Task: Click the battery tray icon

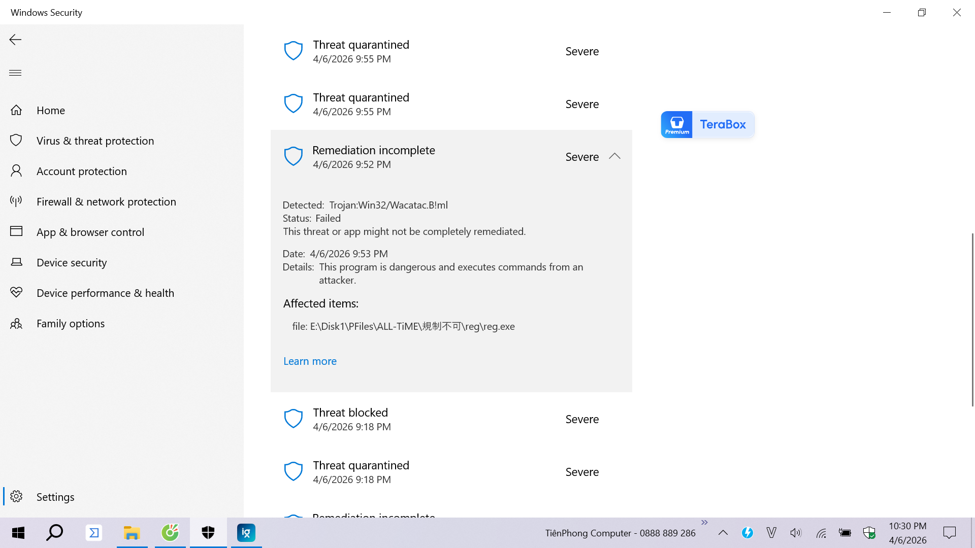Action: click(x=845, y=533)
